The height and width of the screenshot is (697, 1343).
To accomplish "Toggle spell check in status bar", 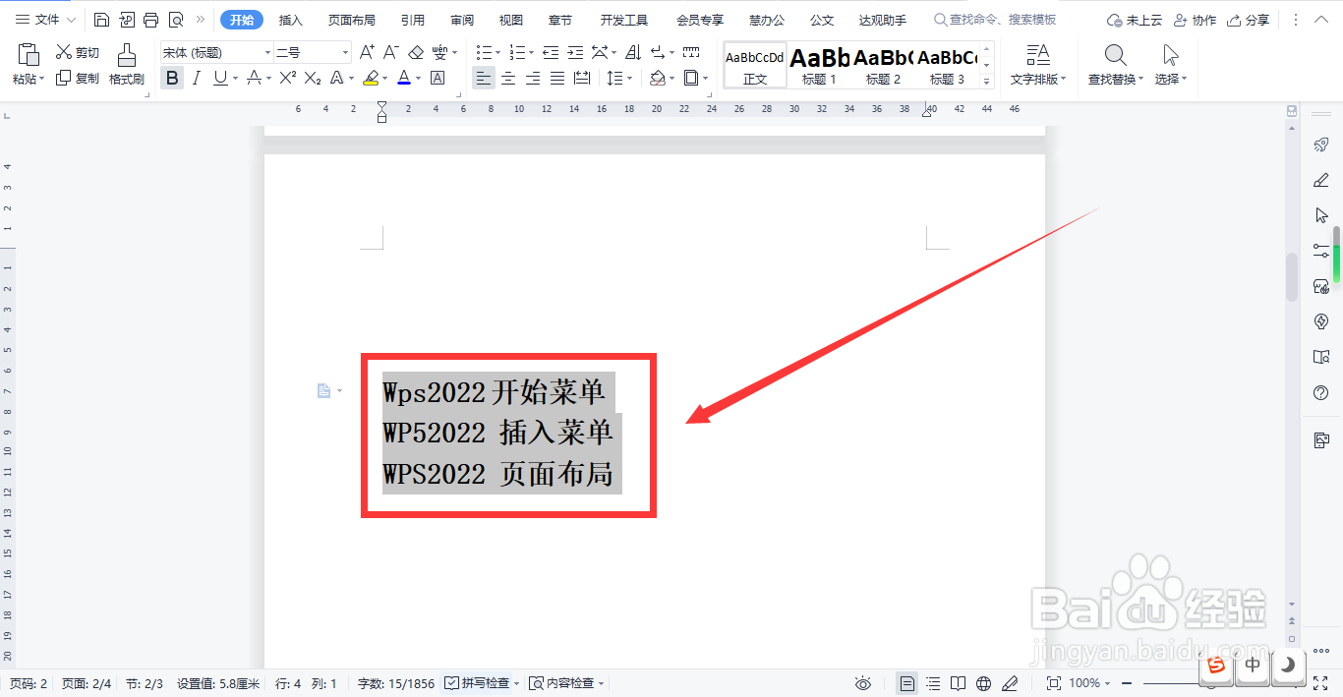I will [x=477, y=683].
